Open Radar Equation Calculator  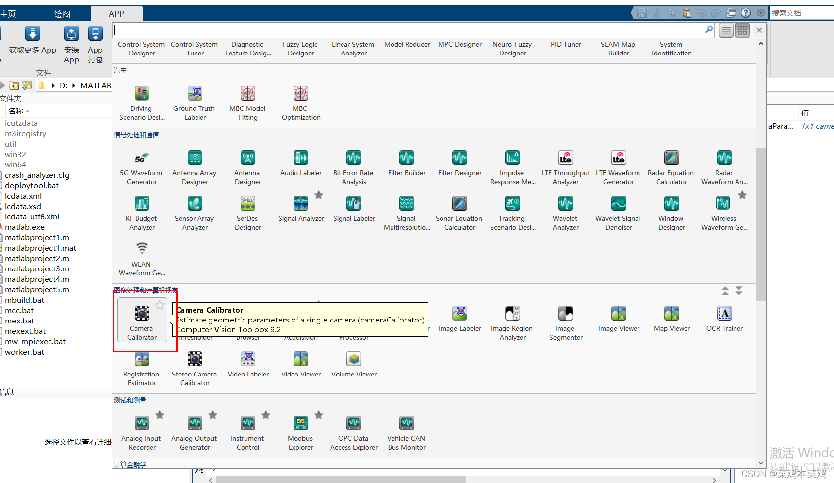[x=671, y=167]
